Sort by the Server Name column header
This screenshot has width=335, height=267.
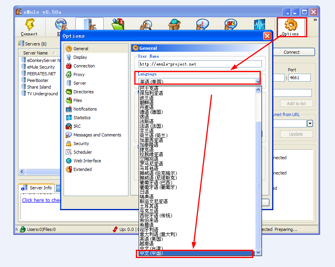click(x=35, y=53)
